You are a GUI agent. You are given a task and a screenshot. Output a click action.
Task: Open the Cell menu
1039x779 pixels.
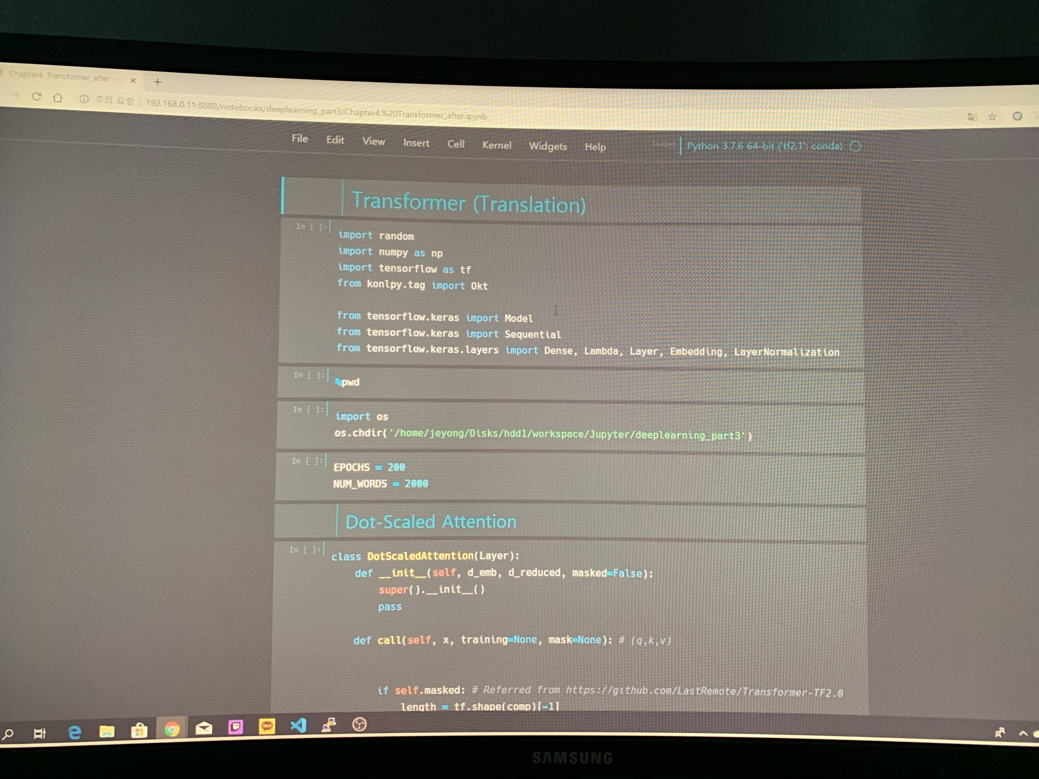pyautogui.click(x=456, y=144)
